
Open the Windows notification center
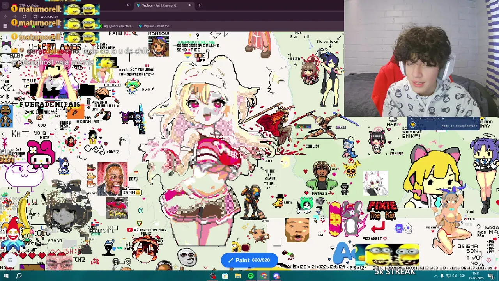pos(491,276)
